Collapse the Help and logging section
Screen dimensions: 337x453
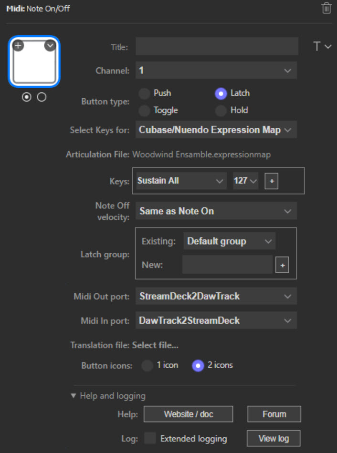74,396
